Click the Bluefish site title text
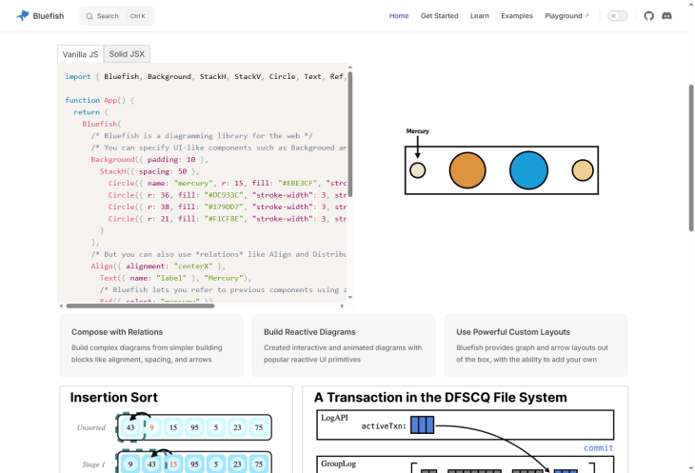Image resolution: width=695 pixels, height=473 pixels. (49, 16)
